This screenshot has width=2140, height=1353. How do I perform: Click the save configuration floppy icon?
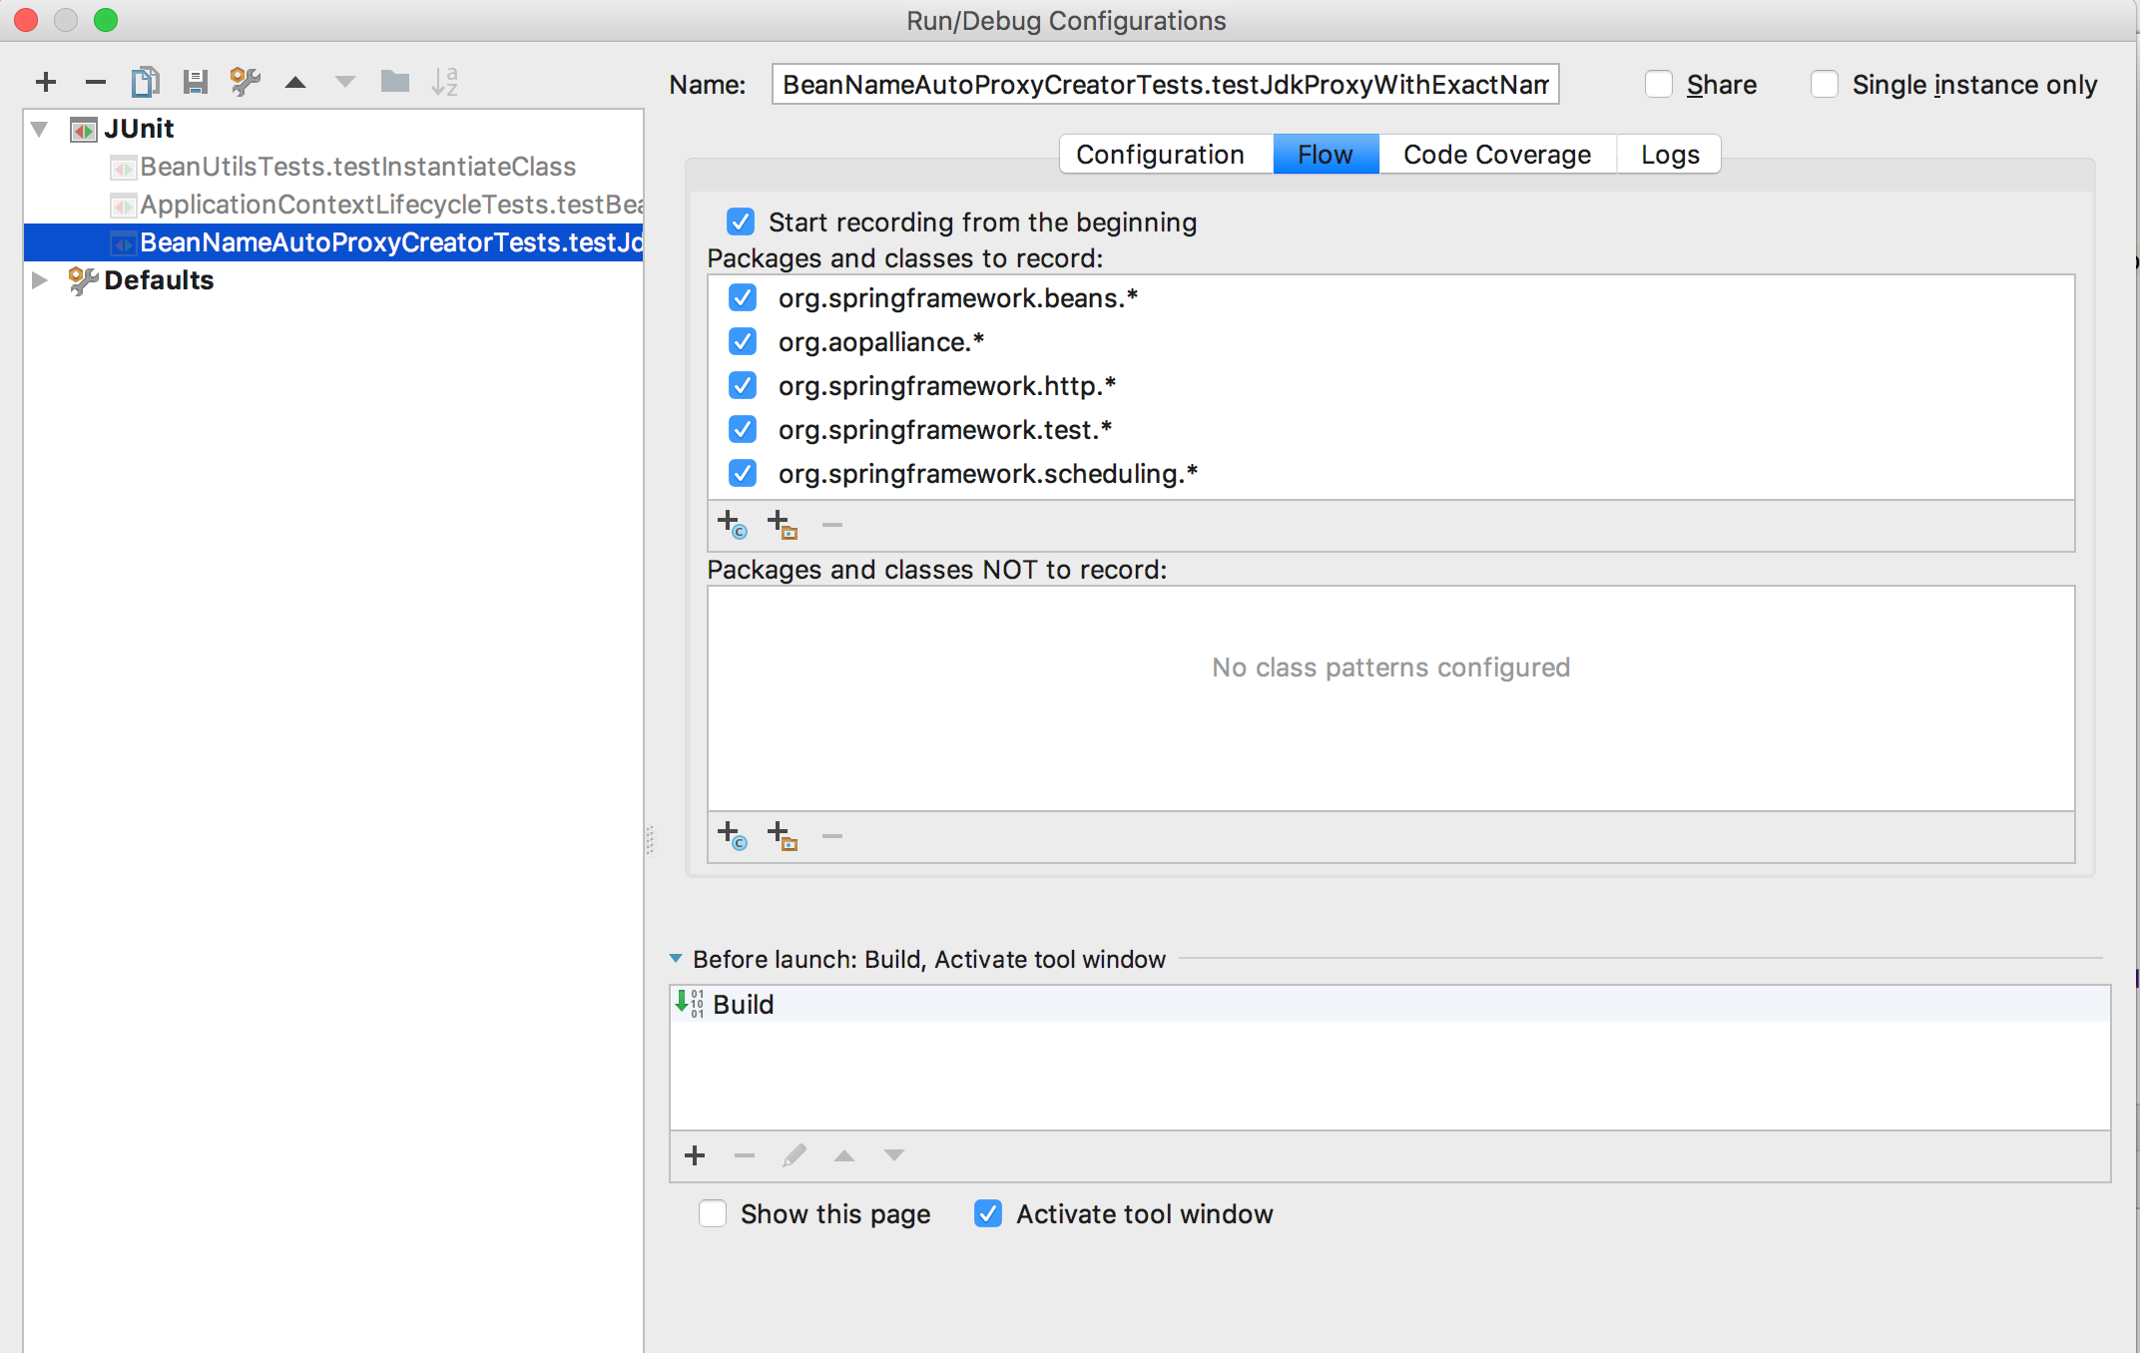tap(195, 82)
